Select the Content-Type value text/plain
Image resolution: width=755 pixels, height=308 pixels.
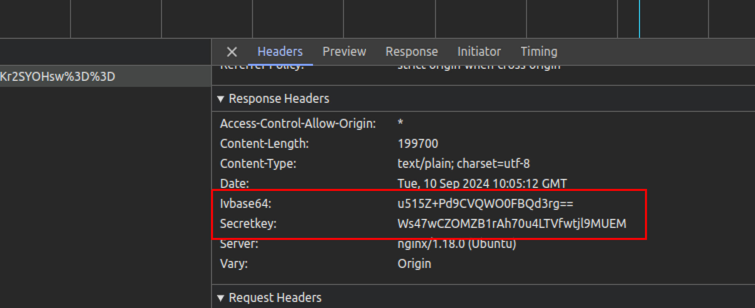[463, 164]
